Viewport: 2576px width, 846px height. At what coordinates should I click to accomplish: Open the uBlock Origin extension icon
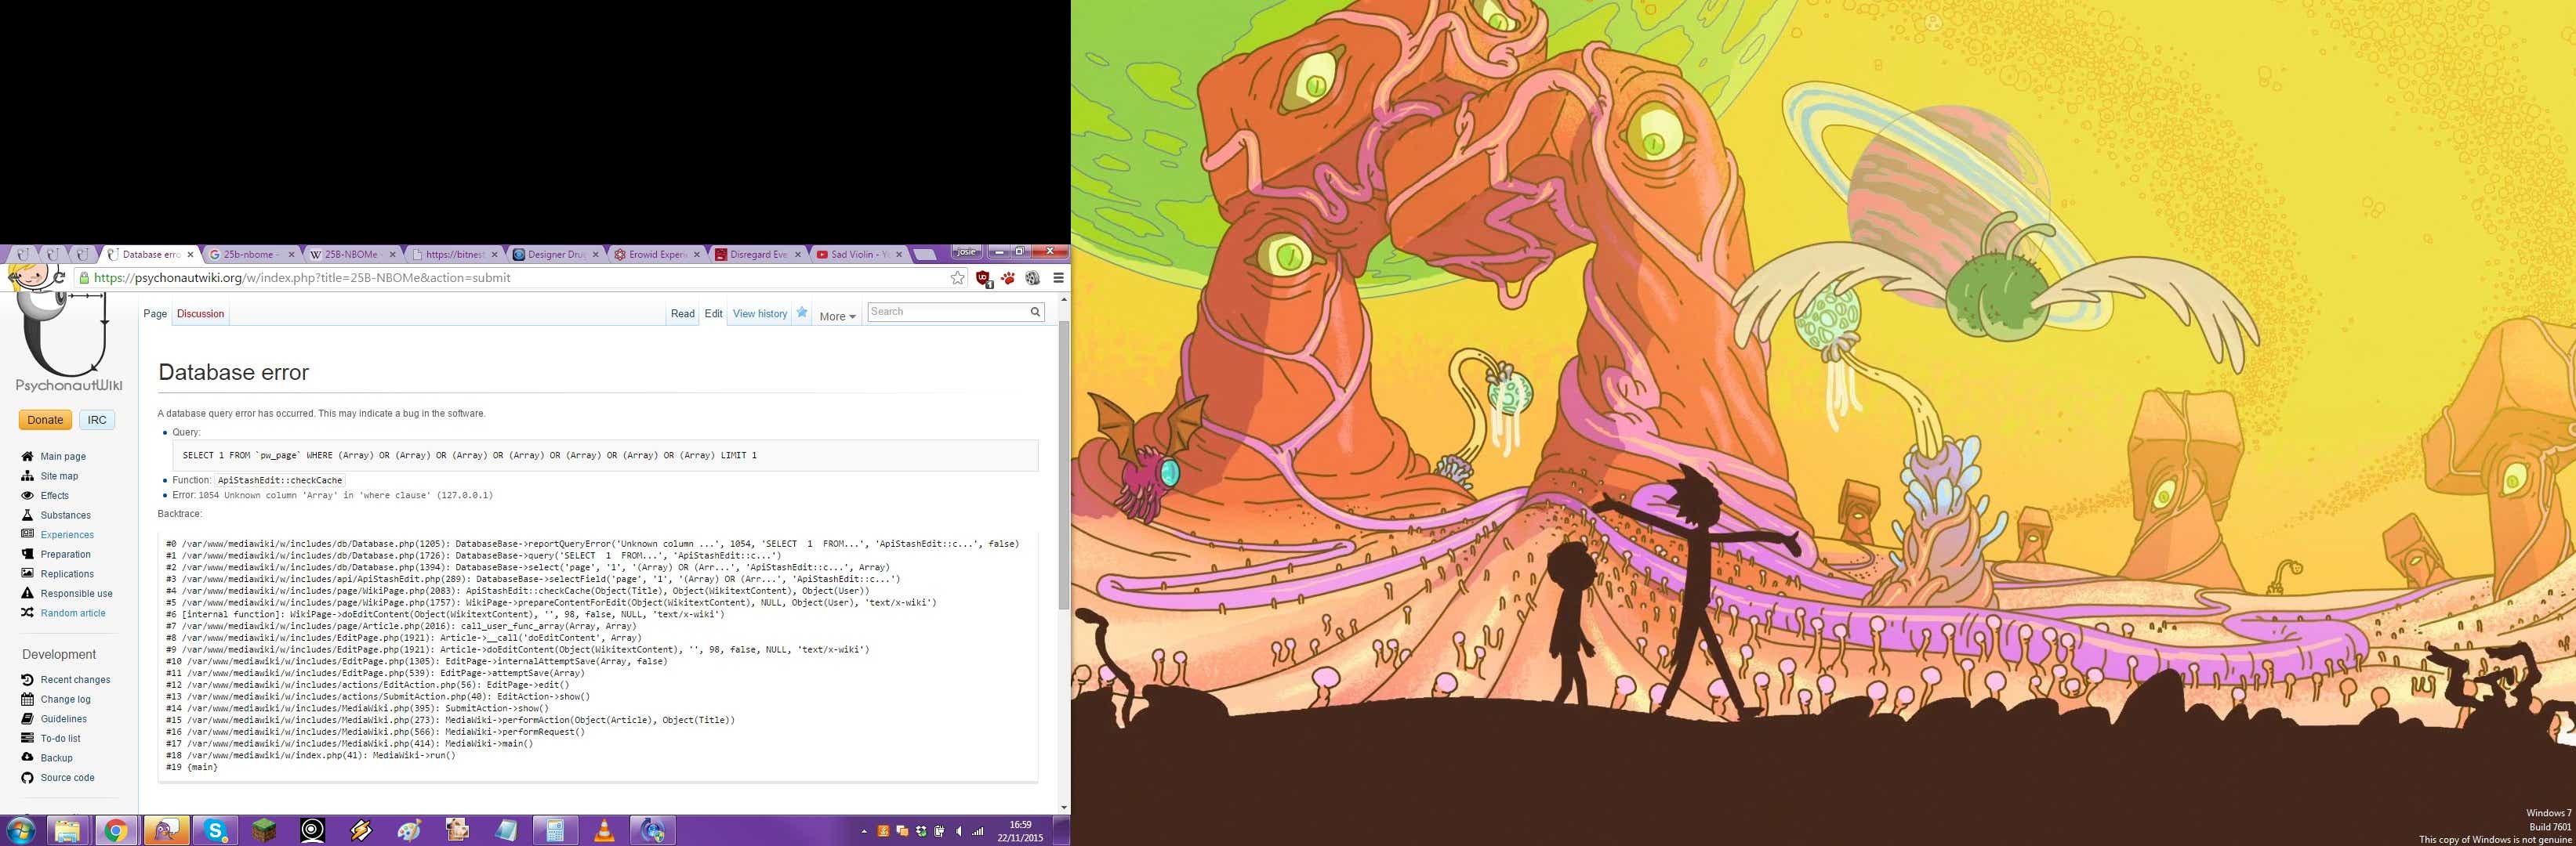click(x=982, y=279)
